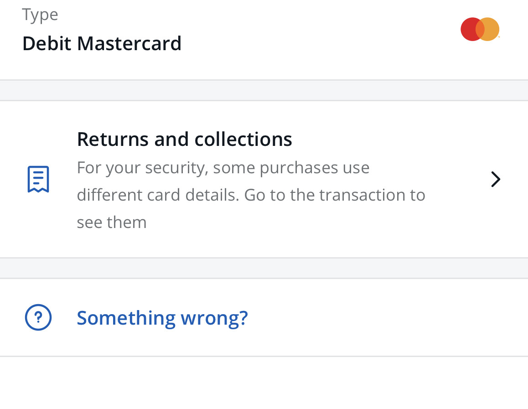Click the word "wrong?" in the blue link

(x=214, y=317)
